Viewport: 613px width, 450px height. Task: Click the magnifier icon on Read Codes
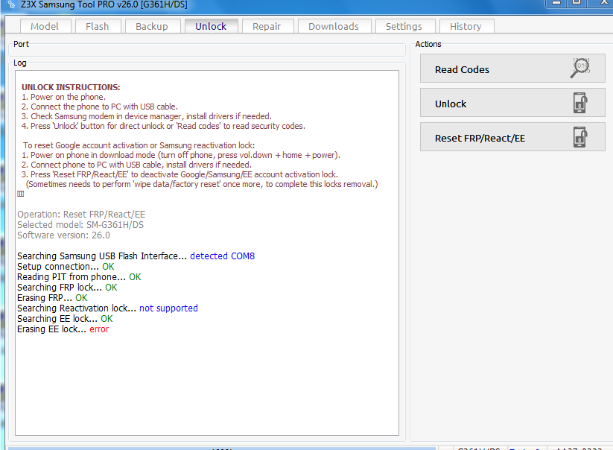(x=580, y=68)
